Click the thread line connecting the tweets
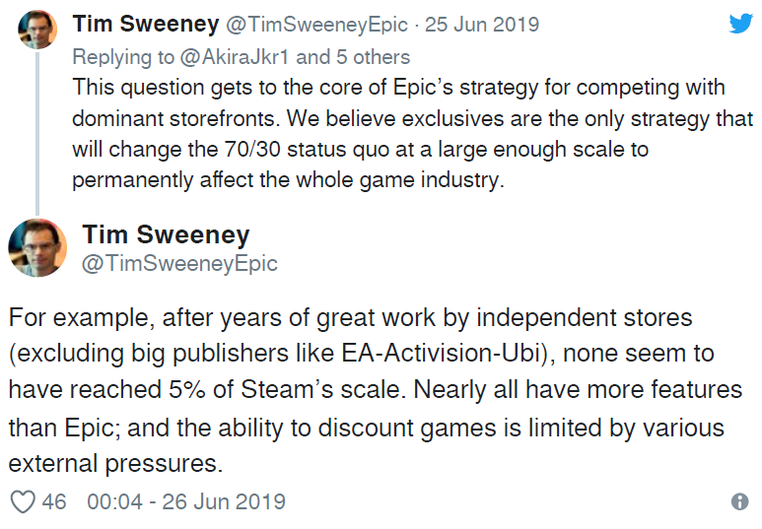The image size is (762, 529). tap(37, 133)
